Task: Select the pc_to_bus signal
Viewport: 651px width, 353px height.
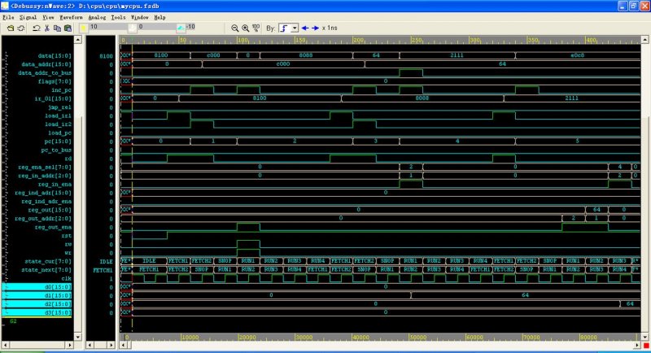Action: coord(56,150)
